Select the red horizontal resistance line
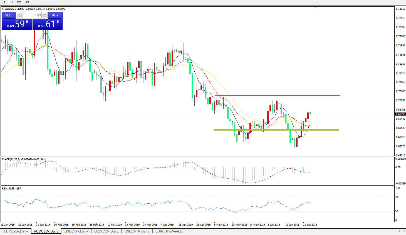Viewport: 406px width, 235px height. click(278, 95)
